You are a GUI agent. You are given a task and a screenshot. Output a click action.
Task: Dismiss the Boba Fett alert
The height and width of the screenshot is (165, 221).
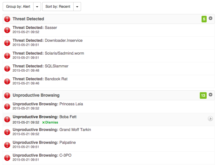[x=50, y=122]
